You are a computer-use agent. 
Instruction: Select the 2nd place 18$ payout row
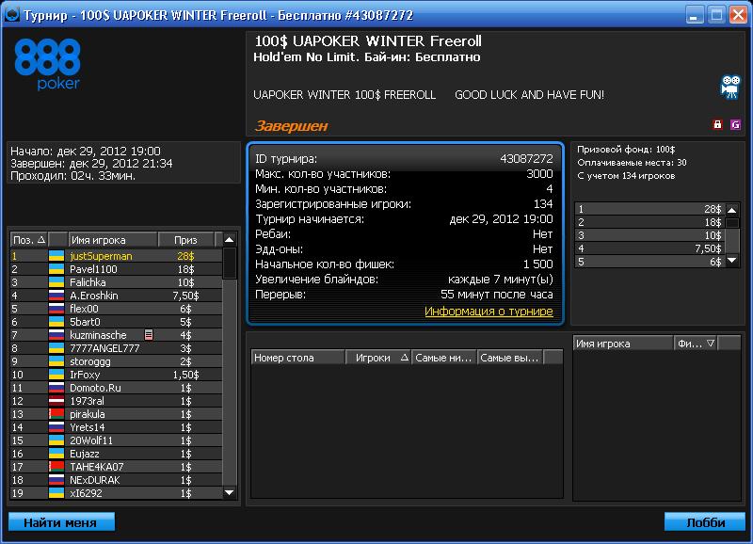(x=650, y=222)
